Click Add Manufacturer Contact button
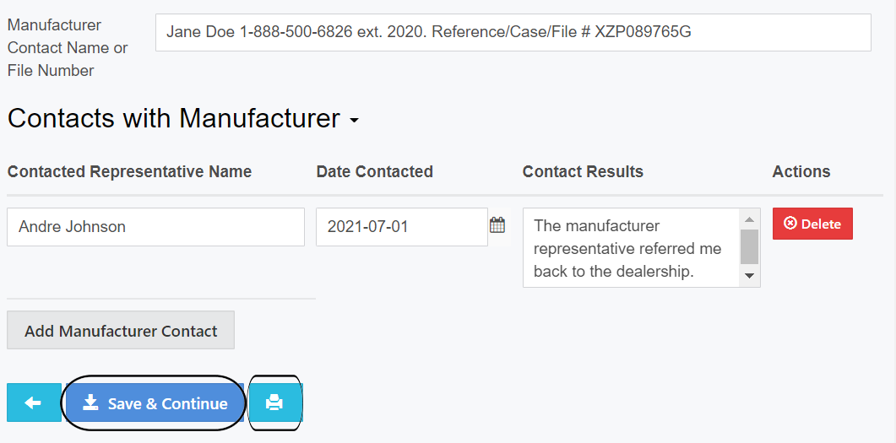Image resolution: width=896 pixels, height=443 pixels. [x=121, y=331]
